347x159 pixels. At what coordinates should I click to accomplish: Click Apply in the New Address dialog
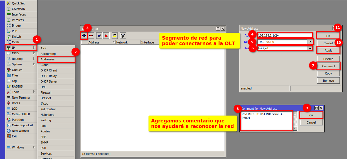pyautogui.click(x=328, y=50)
